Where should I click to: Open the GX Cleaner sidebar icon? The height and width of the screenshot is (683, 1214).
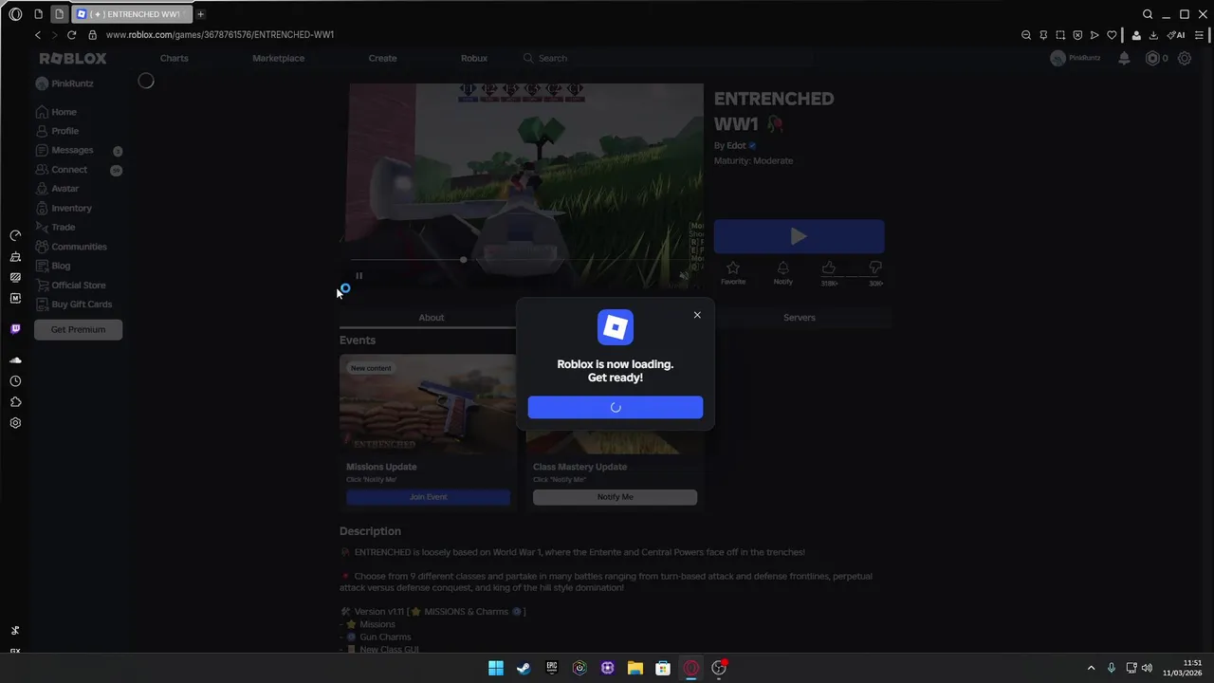coord(15,256)
